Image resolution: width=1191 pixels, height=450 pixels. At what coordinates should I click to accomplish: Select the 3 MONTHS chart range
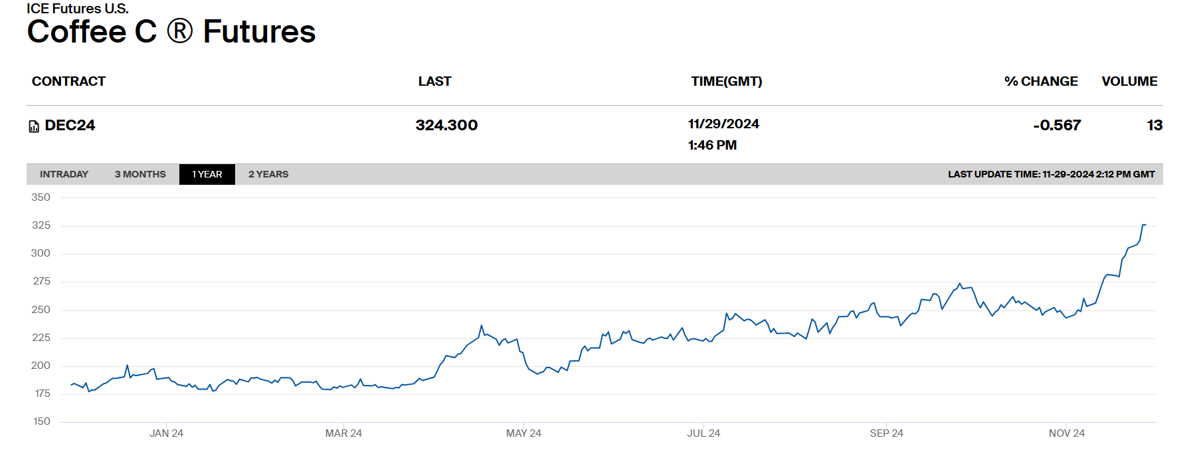click(140, 174)
